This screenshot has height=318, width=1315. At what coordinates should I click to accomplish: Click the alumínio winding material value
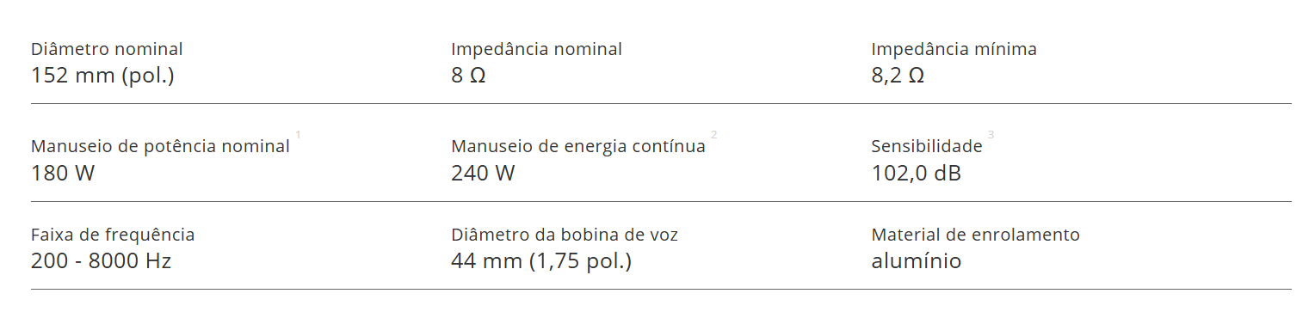pos(916,260)
